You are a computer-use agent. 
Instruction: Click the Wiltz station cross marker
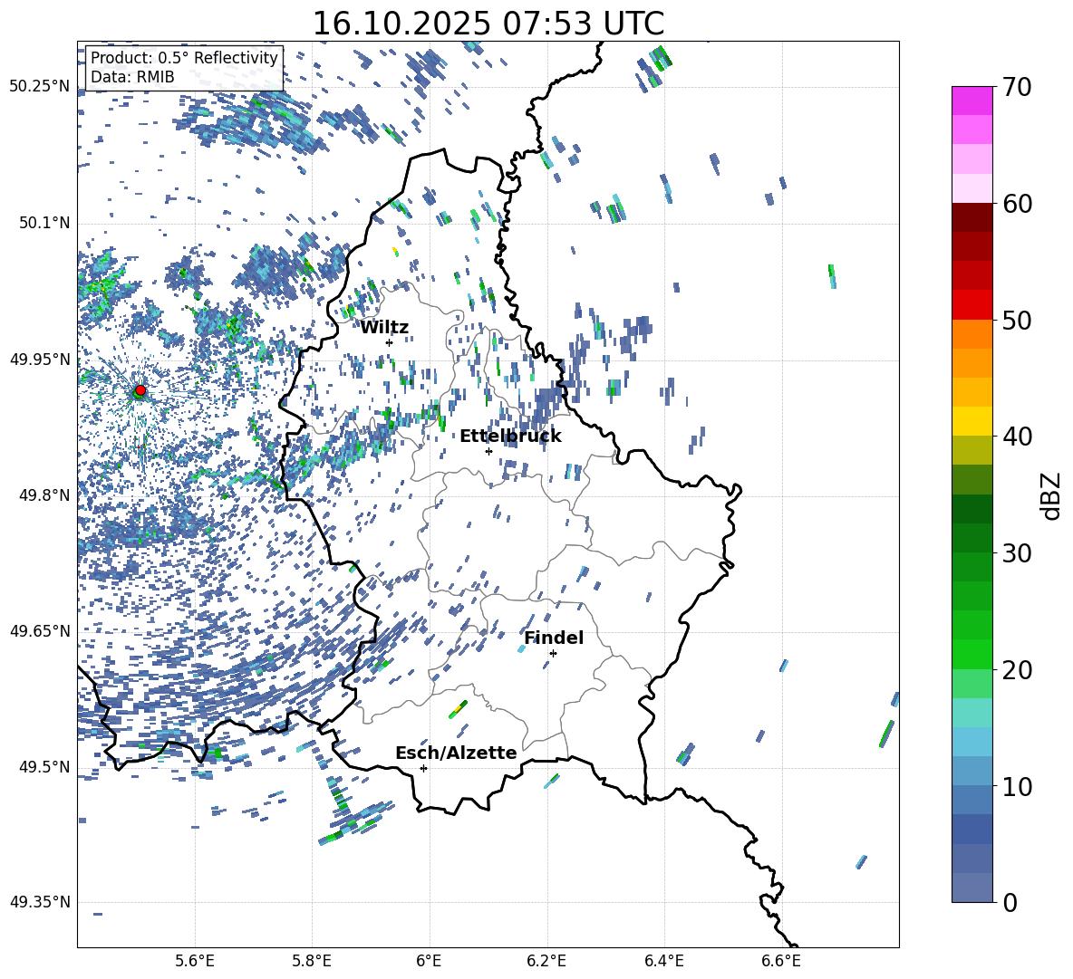pyautogui.click(x=389, y=342)
